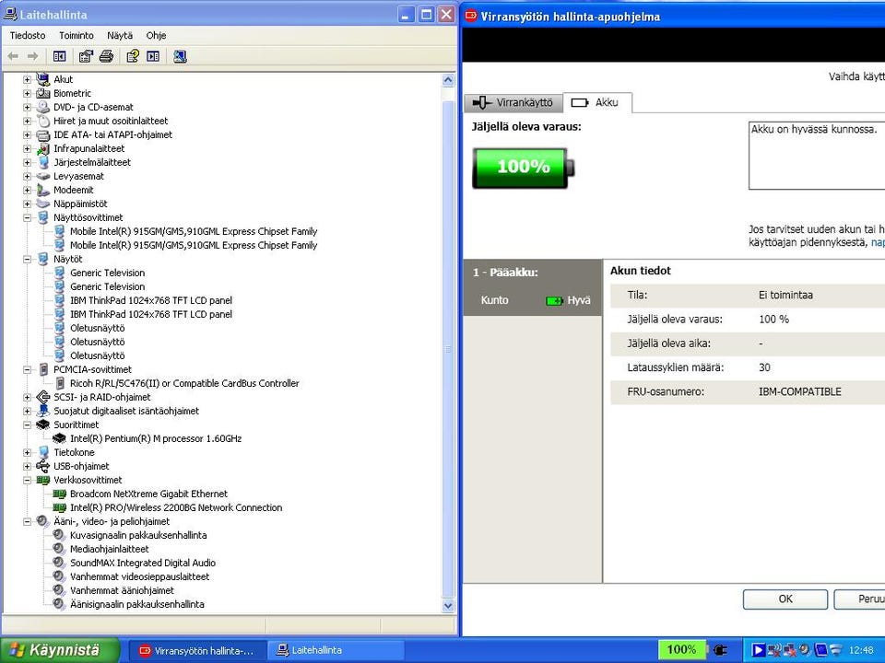Click the device tree vertical scrollbar thumb
Viewport: 885px width, 663px height.
448,350
